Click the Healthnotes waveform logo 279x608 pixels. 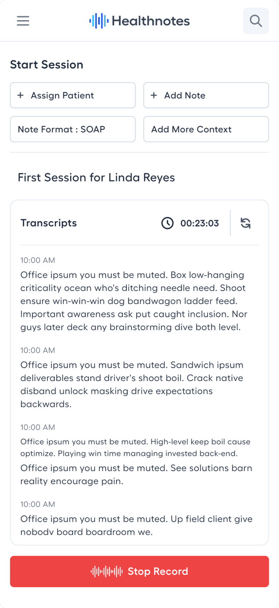pyautogui.click(x=99, y=21)
